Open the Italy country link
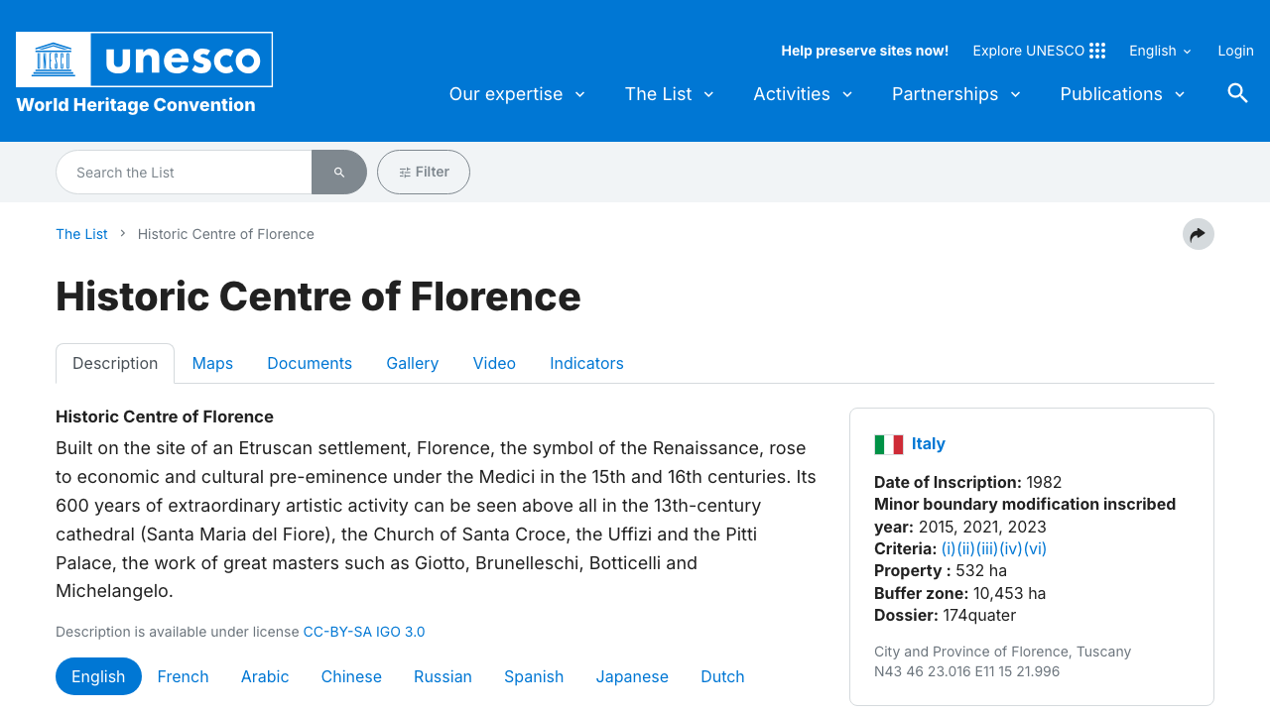1270x714 pixels. (x=929, y=443)
